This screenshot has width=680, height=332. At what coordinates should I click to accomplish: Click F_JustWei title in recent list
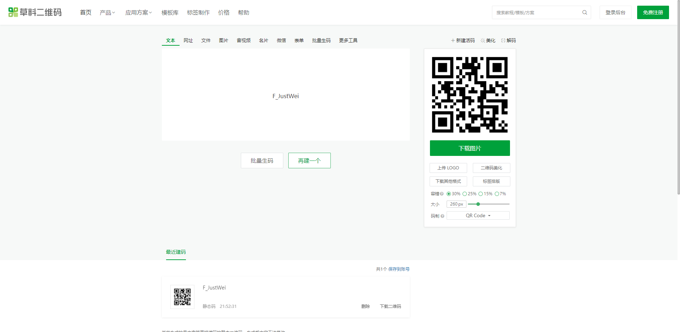(x=214, y=288)
